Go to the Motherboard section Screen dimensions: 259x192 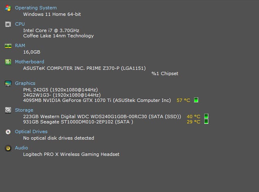point(30,62)
